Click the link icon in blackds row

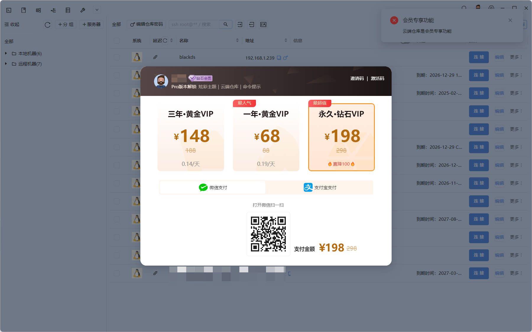pyautogui.click(x=155, y=57)
